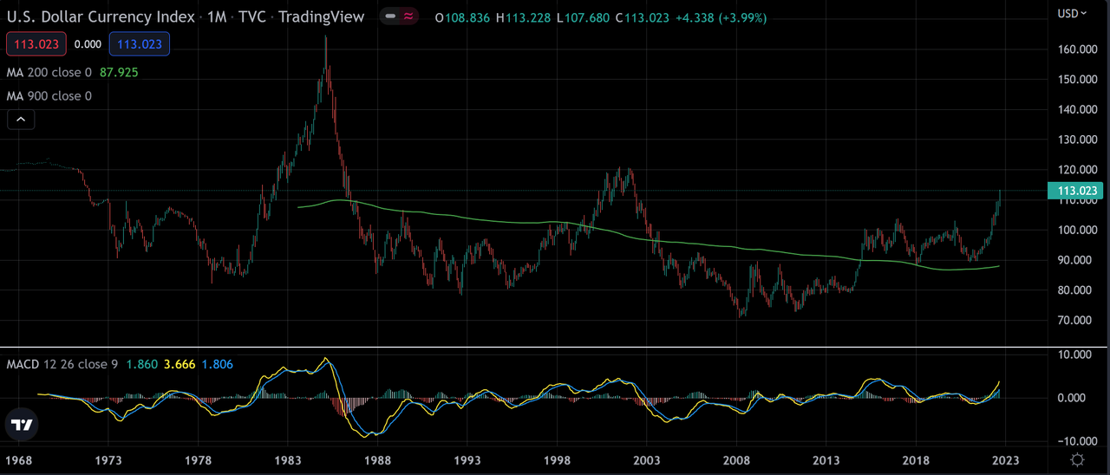Click the 0.000 spread value
Screen dimensions: 1110x475
click(x=88, y=43)
